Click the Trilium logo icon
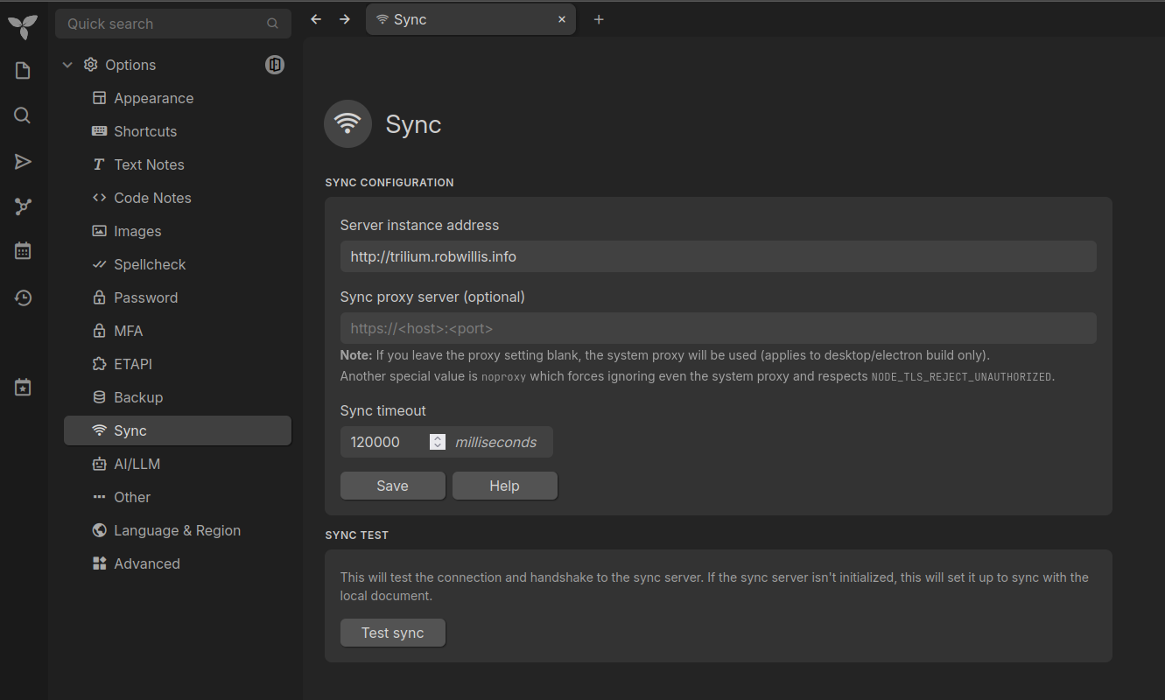1165x700 pixels. [23, 25]
